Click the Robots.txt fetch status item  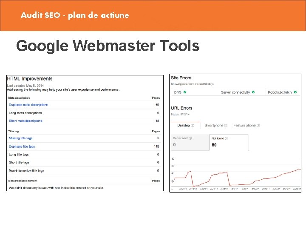(282, 92)
